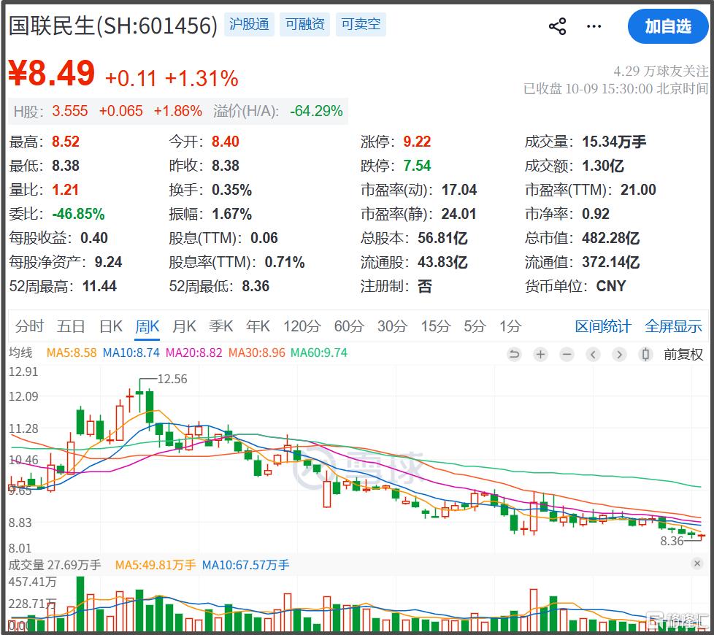Click the undo/reset chart icon

pos(514,354)
